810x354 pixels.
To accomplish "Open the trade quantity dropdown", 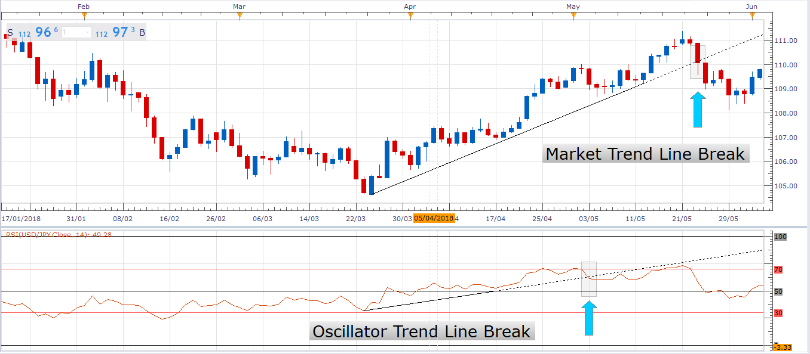I will (87, 33).
